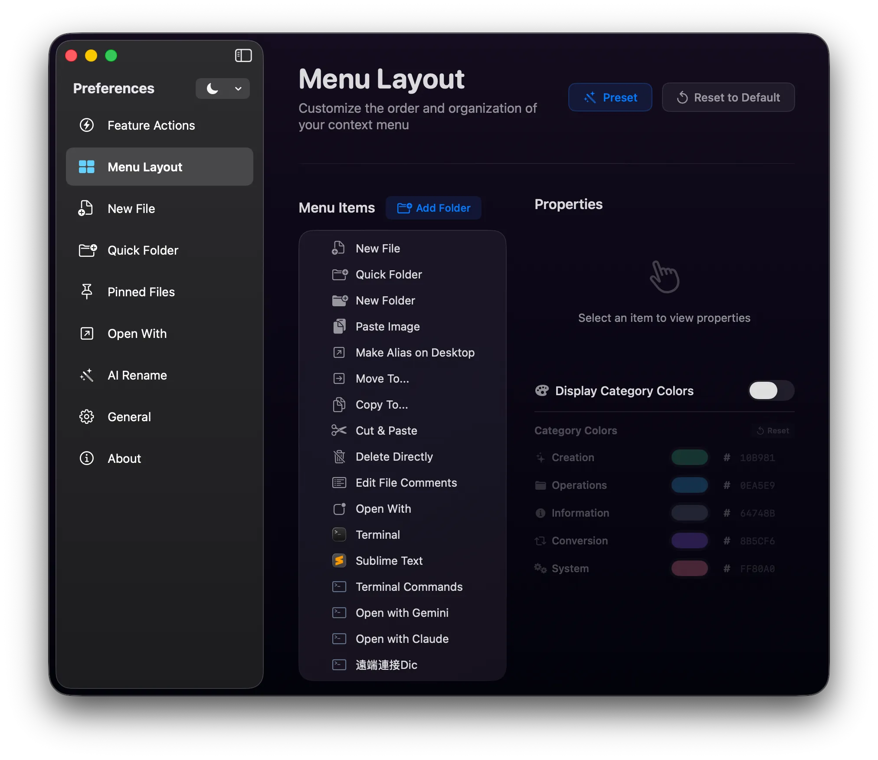Click the Operations hex field 0EA5E9
Viewport: 878px width, 760px height.
tap(757, 485)
